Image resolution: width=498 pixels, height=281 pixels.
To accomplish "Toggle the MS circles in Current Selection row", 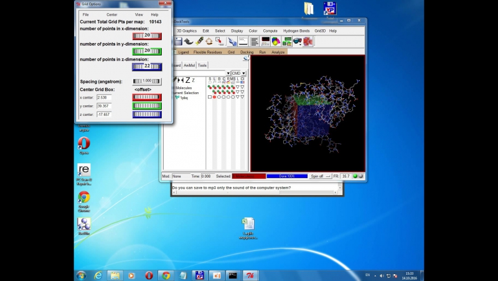I will pyautogui.click(x=233, y=92).
